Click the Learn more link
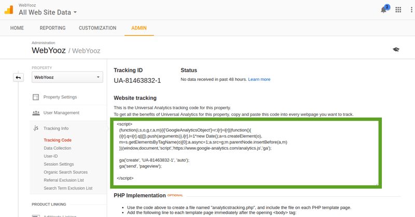The width and height of the screenshot is (415, 217). coord(259,79)
